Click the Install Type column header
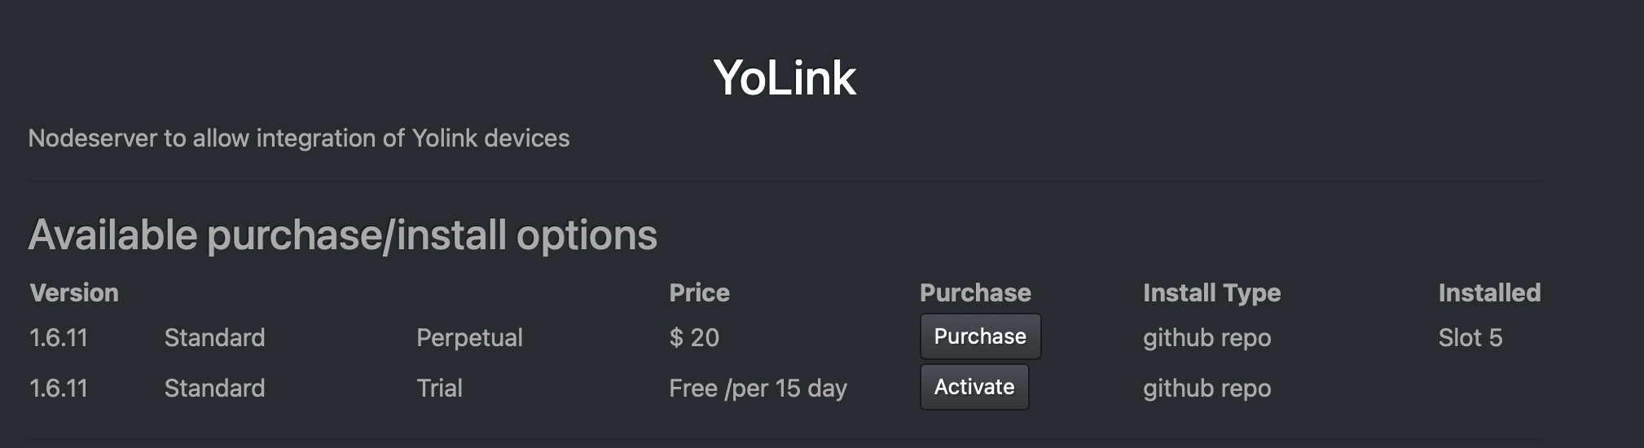Image resolution: width=1644 pixels, height=448 pixels. (x=1211, y=293)
